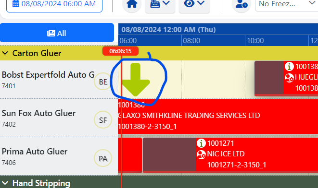Click resource code 7402
This screenshot has width=318, height=188.
pyautogui.click(x=9, y=124)
